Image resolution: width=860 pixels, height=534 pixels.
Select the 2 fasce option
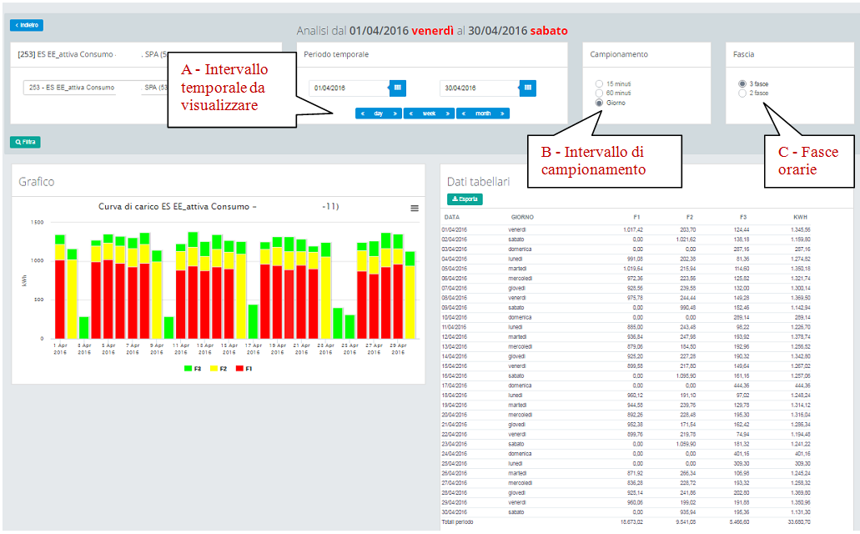744,93
